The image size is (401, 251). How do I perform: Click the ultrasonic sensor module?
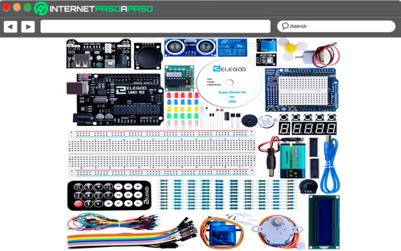pos(190,48)
